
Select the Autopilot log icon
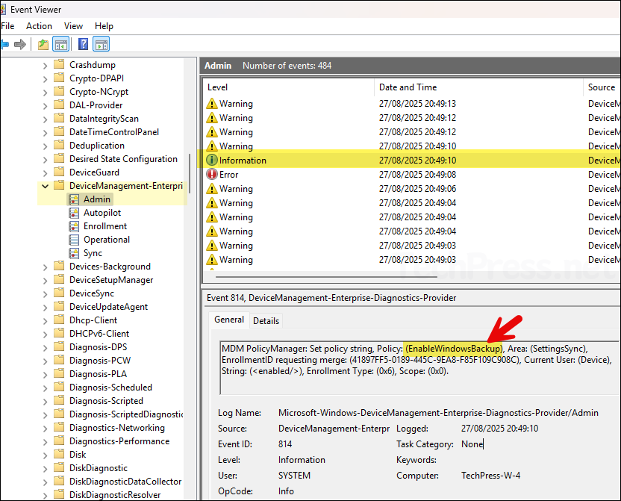pos(74,213)
